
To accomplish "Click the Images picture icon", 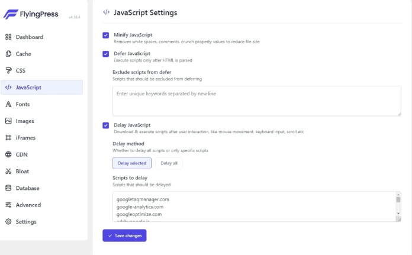I will pos(8,121).
